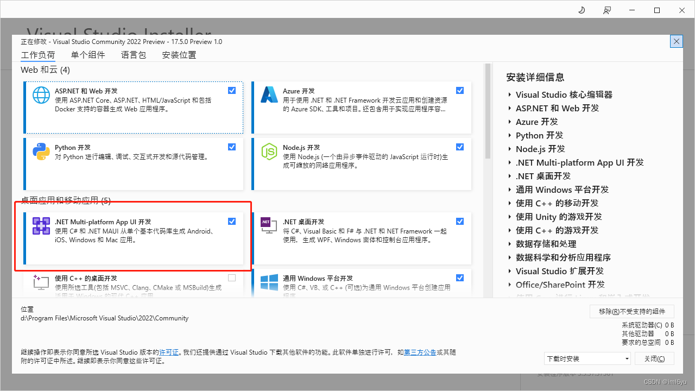Click 系统驱动器(C) size entry

pos(648,325)
